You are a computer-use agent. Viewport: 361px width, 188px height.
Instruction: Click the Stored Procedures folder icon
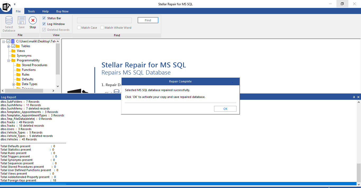pyautogui.click(x=18, y=65)
